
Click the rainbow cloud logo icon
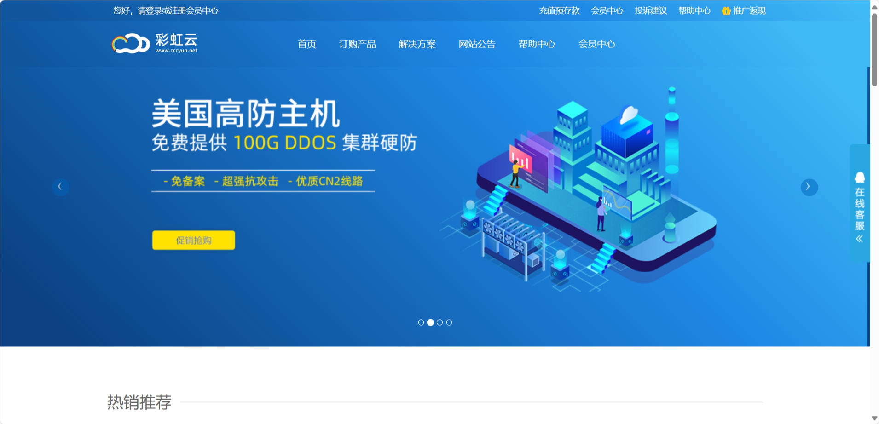(131, 44)
